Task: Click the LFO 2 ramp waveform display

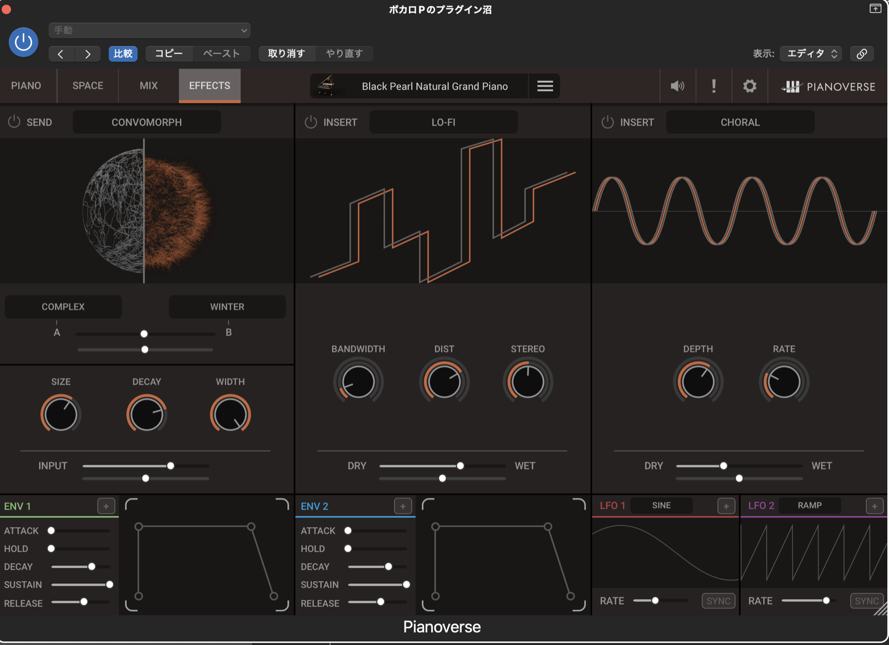Action: pos(814,553)
